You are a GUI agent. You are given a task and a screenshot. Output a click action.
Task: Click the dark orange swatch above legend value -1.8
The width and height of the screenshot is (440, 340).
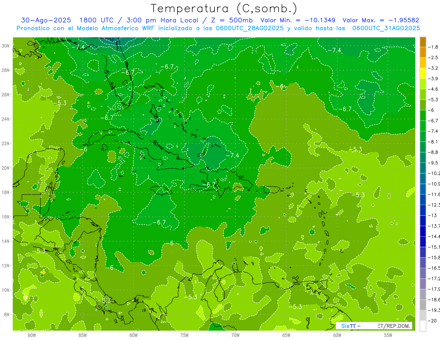point(423,42)
